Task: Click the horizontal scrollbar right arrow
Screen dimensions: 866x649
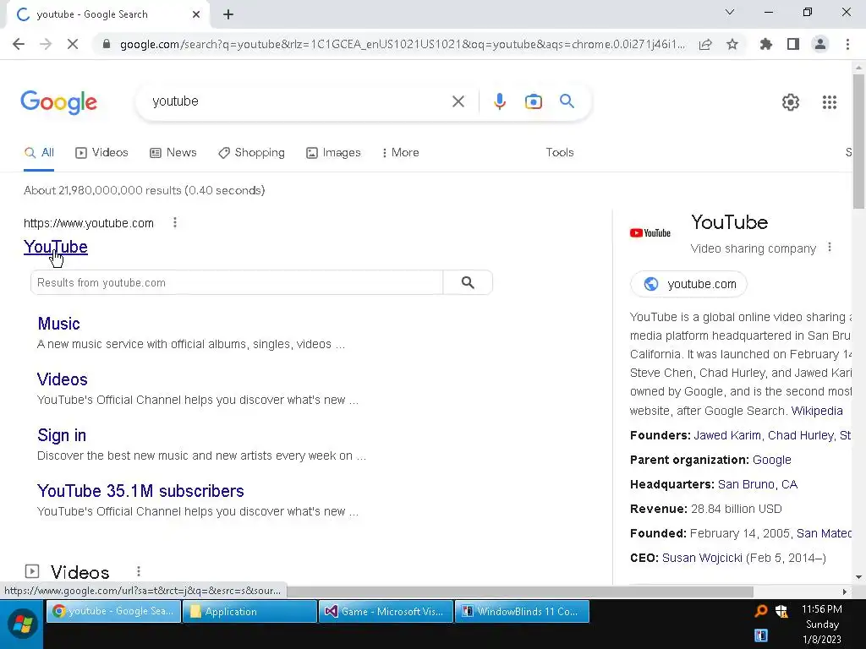Action: (x=845, y=592)
